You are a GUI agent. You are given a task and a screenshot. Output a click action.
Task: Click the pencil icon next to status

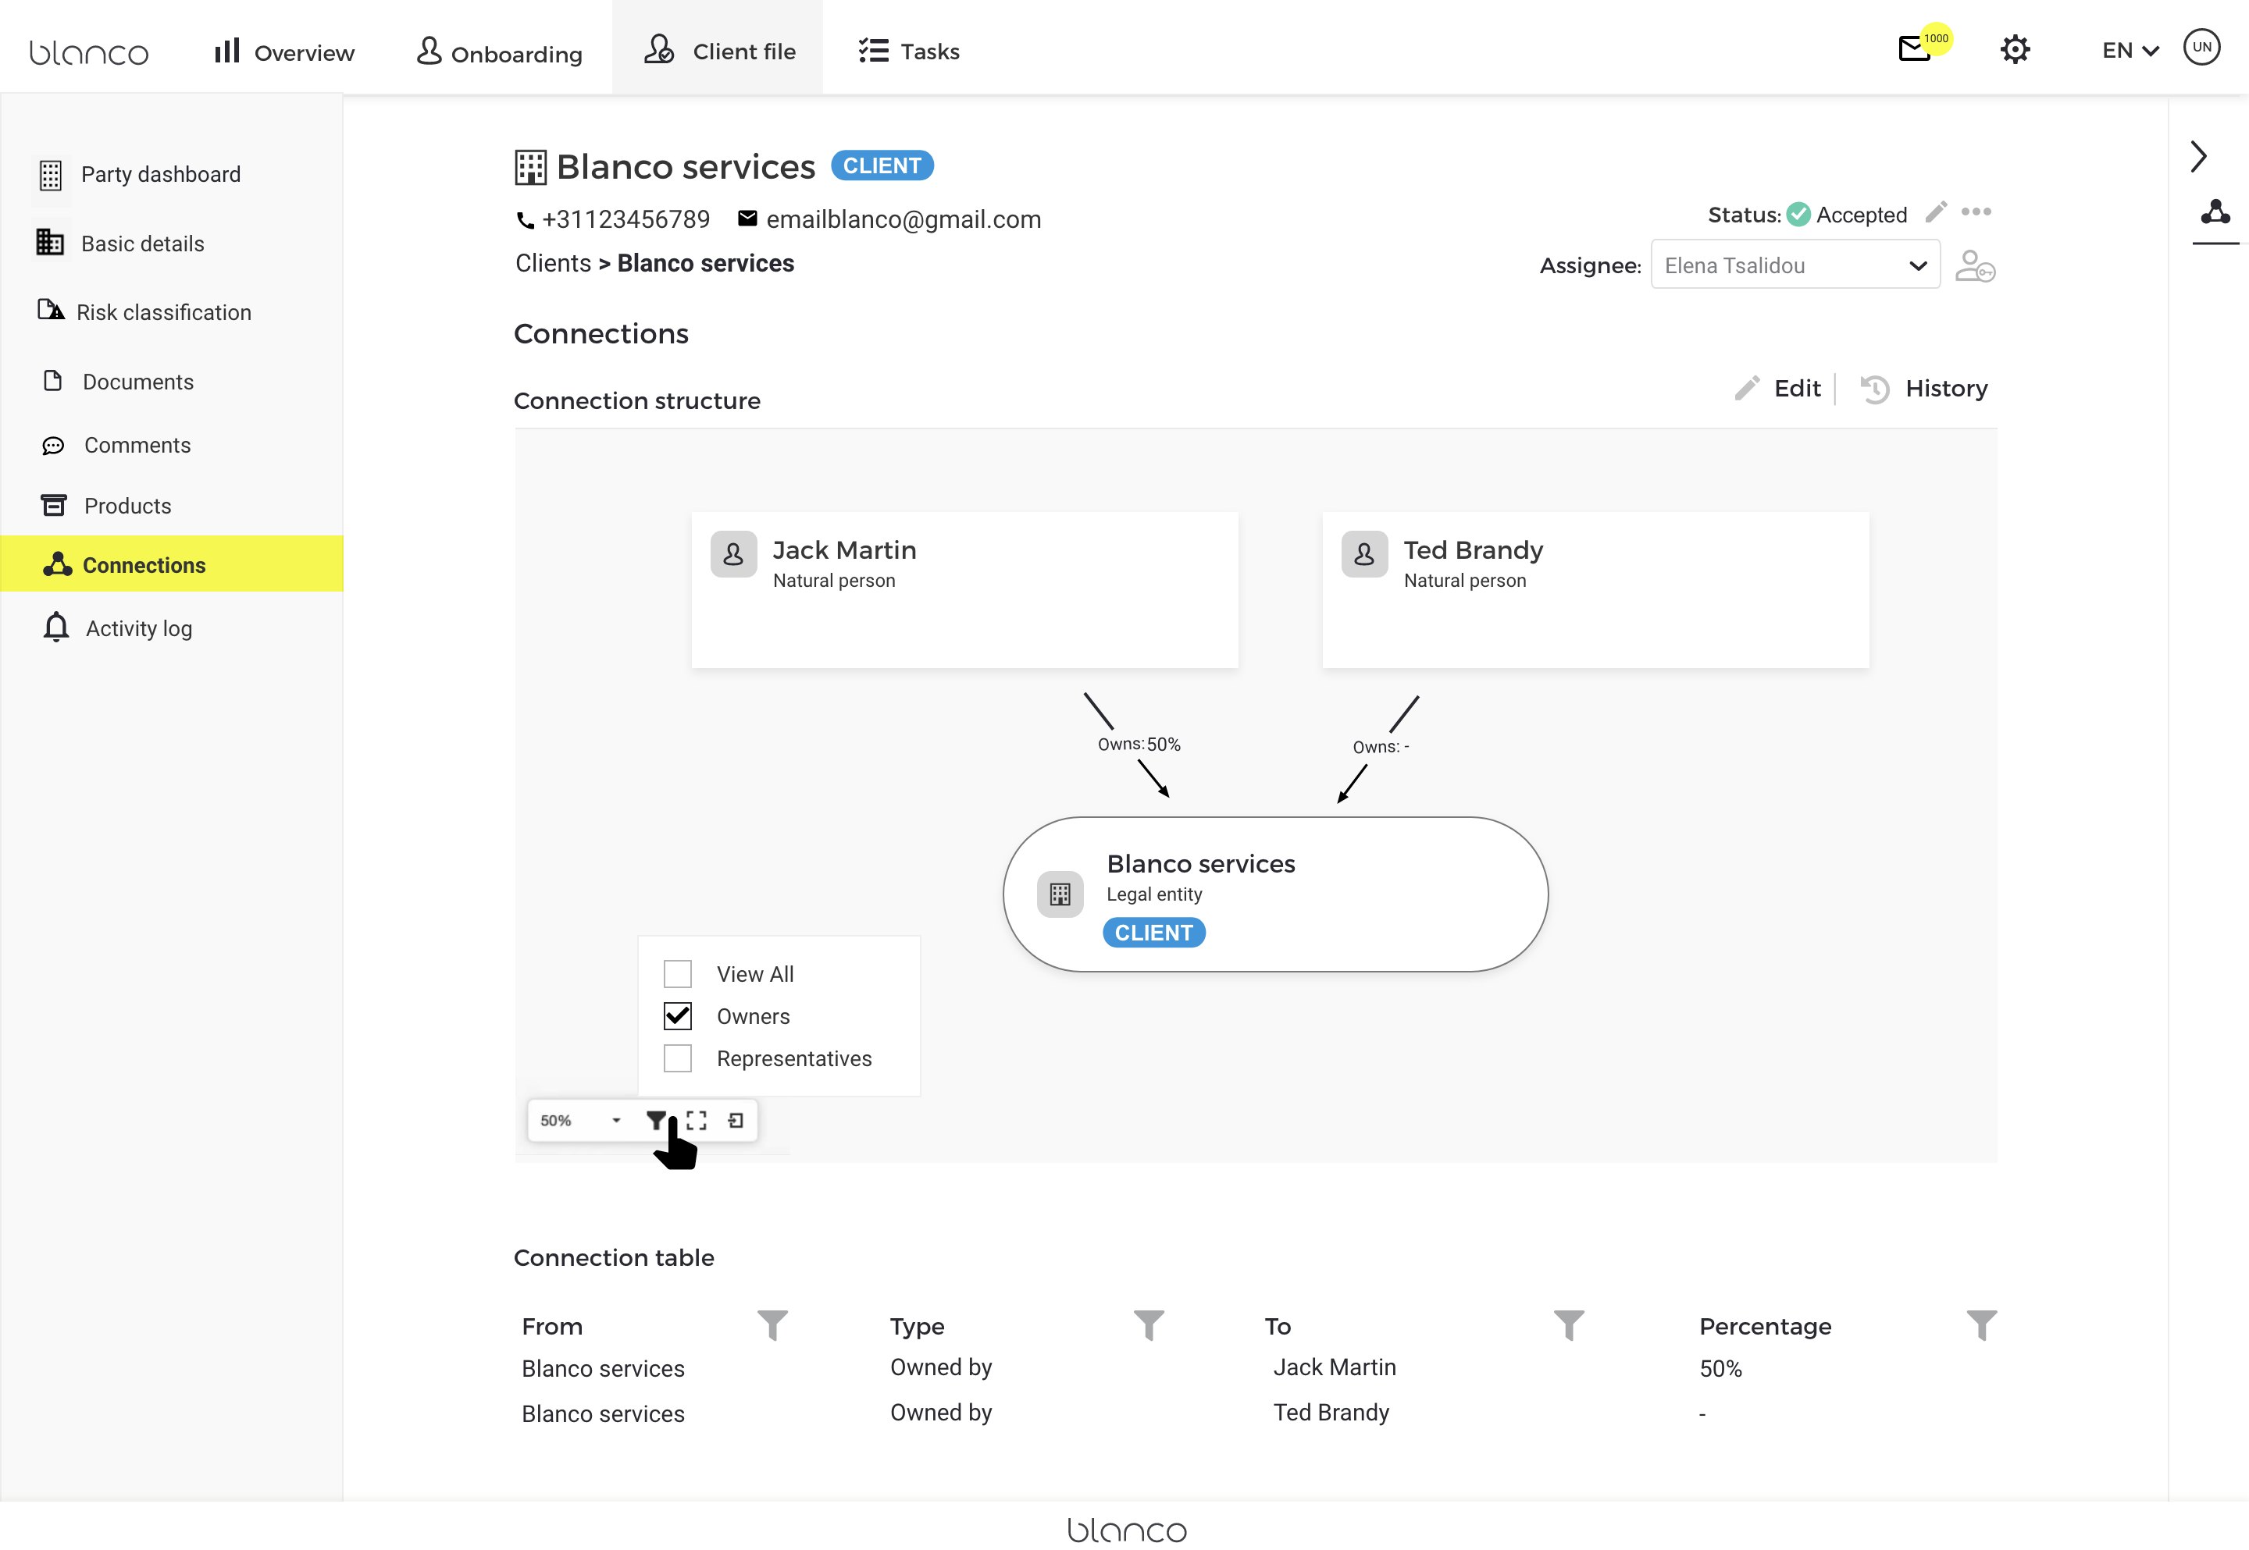tap(1935, 212)
